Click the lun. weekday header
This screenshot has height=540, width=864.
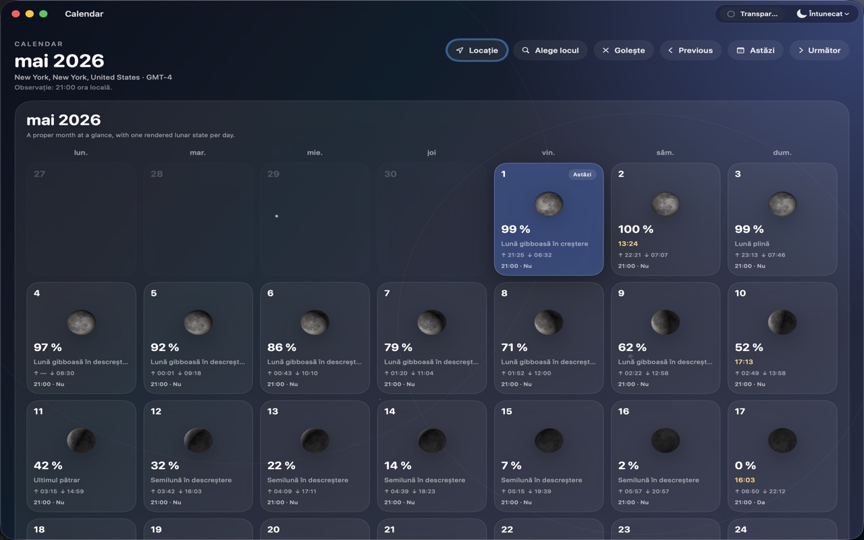point(81,153)
